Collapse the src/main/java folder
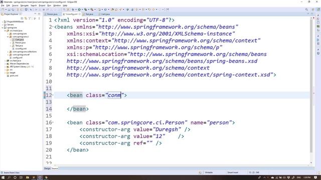The height and width of the screenshot is (180, 321). (x=5, y=30)
